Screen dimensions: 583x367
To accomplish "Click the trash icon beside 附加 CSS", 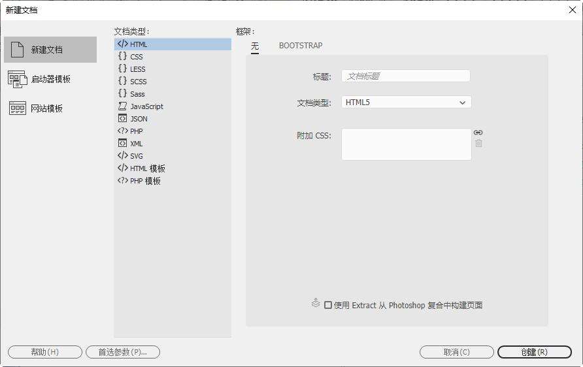I will [x=478, y=143].
